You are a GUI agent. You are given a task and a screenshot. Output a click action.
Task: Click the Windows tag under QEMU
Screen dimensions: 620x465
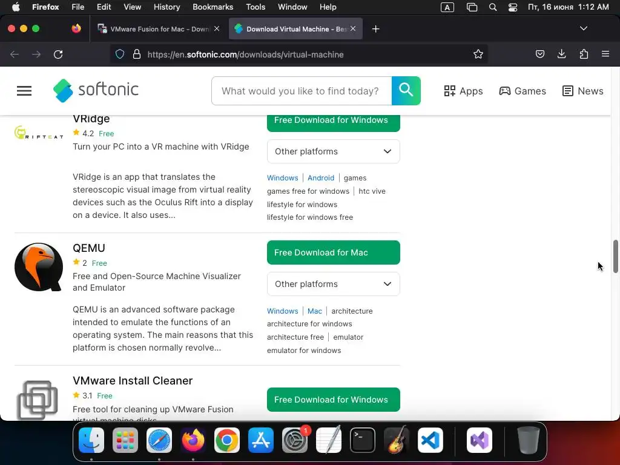click(x=282, y=311)
